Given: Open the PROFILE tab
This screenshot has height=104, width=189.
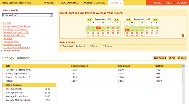Looking at the screenshot, I should click(49, 3).
